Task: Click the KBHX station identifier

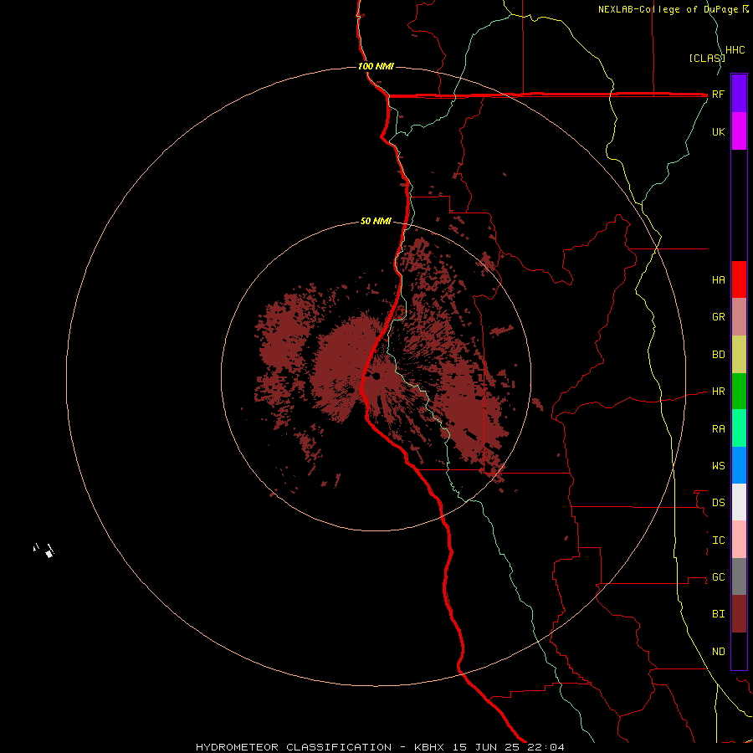Action: [429, 747]
